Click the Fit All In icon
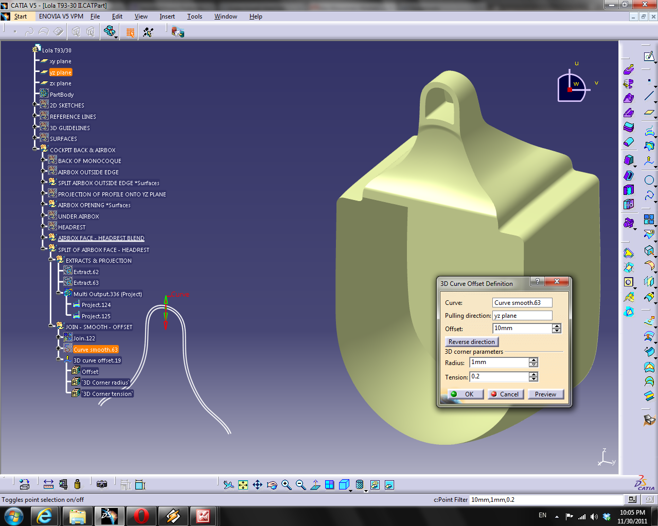 point(243,484)
